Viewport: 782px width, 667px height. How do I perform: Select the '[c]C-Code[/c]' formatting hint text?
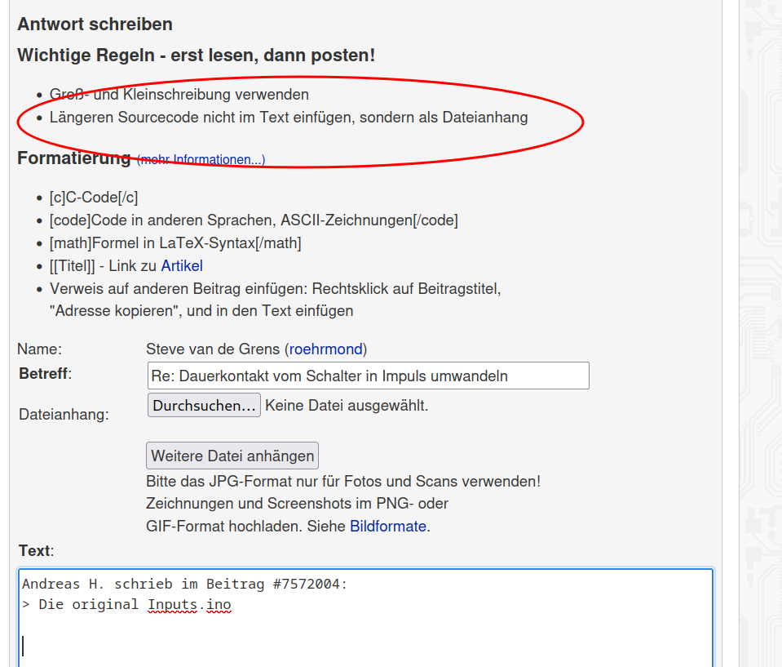click(94, 198)
